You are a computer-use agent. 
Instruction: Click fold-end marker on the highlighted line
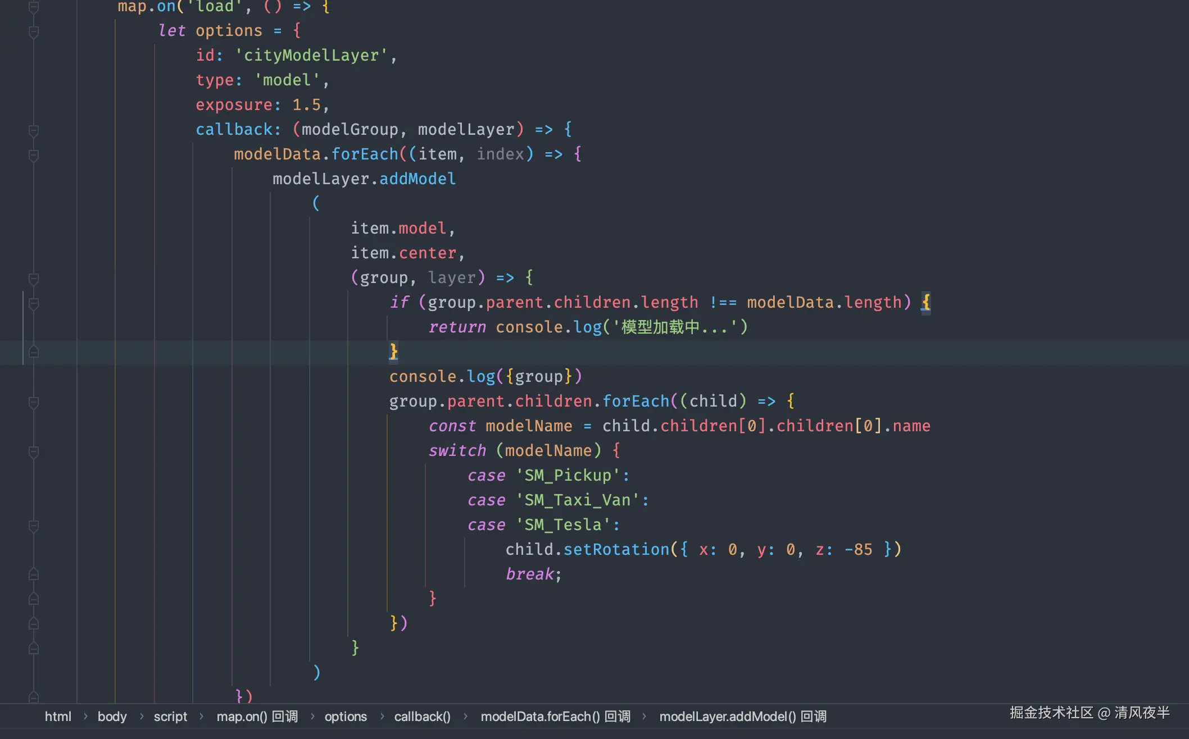coord(34,352)
